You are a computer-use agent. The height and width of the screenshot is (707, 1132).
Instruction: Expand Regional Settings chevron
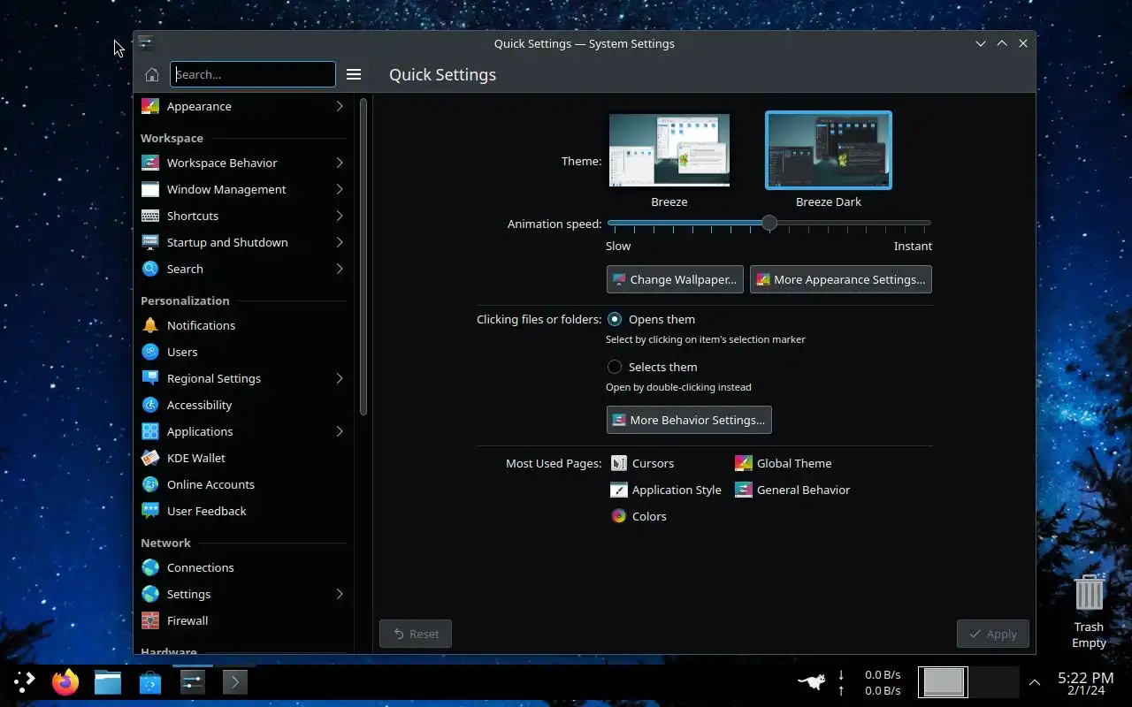[340, 378]
